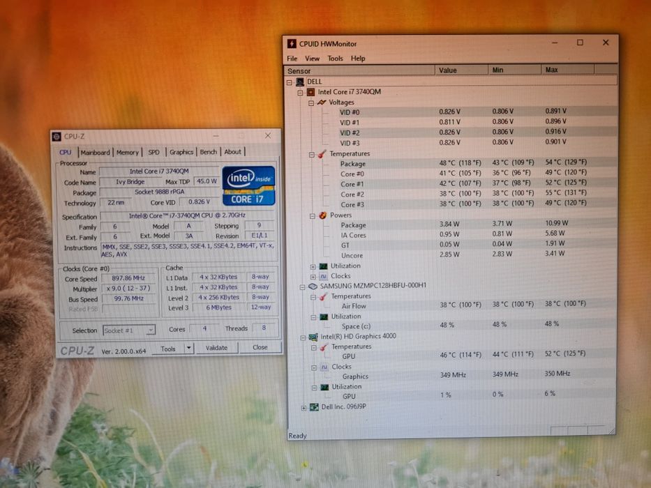Click the HD Graphics Clocks waveform icon

pyautogui.click(x=324, y=367)
